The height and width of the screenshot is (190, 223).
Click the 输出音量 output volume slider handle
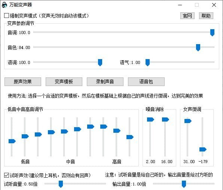[x=184, y=184]
